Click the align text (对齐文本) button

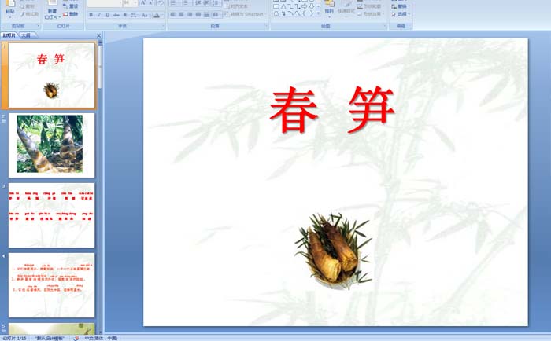(237, 6)
